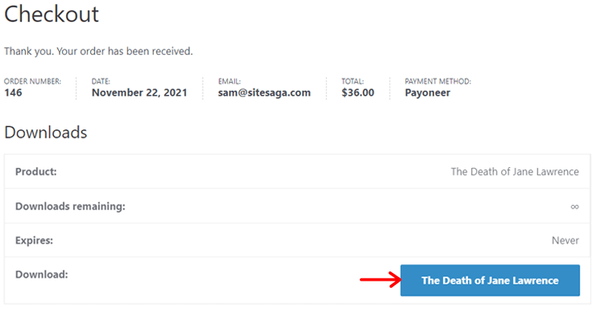Click the red arrow pointing at the download button
Image resolution: width=597 pixels, height=320 pixels.
[x=379, y=280]
